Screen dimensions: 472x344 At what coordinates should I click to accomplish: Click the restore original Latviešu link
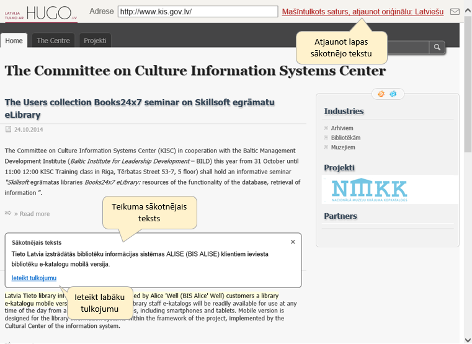363,12
